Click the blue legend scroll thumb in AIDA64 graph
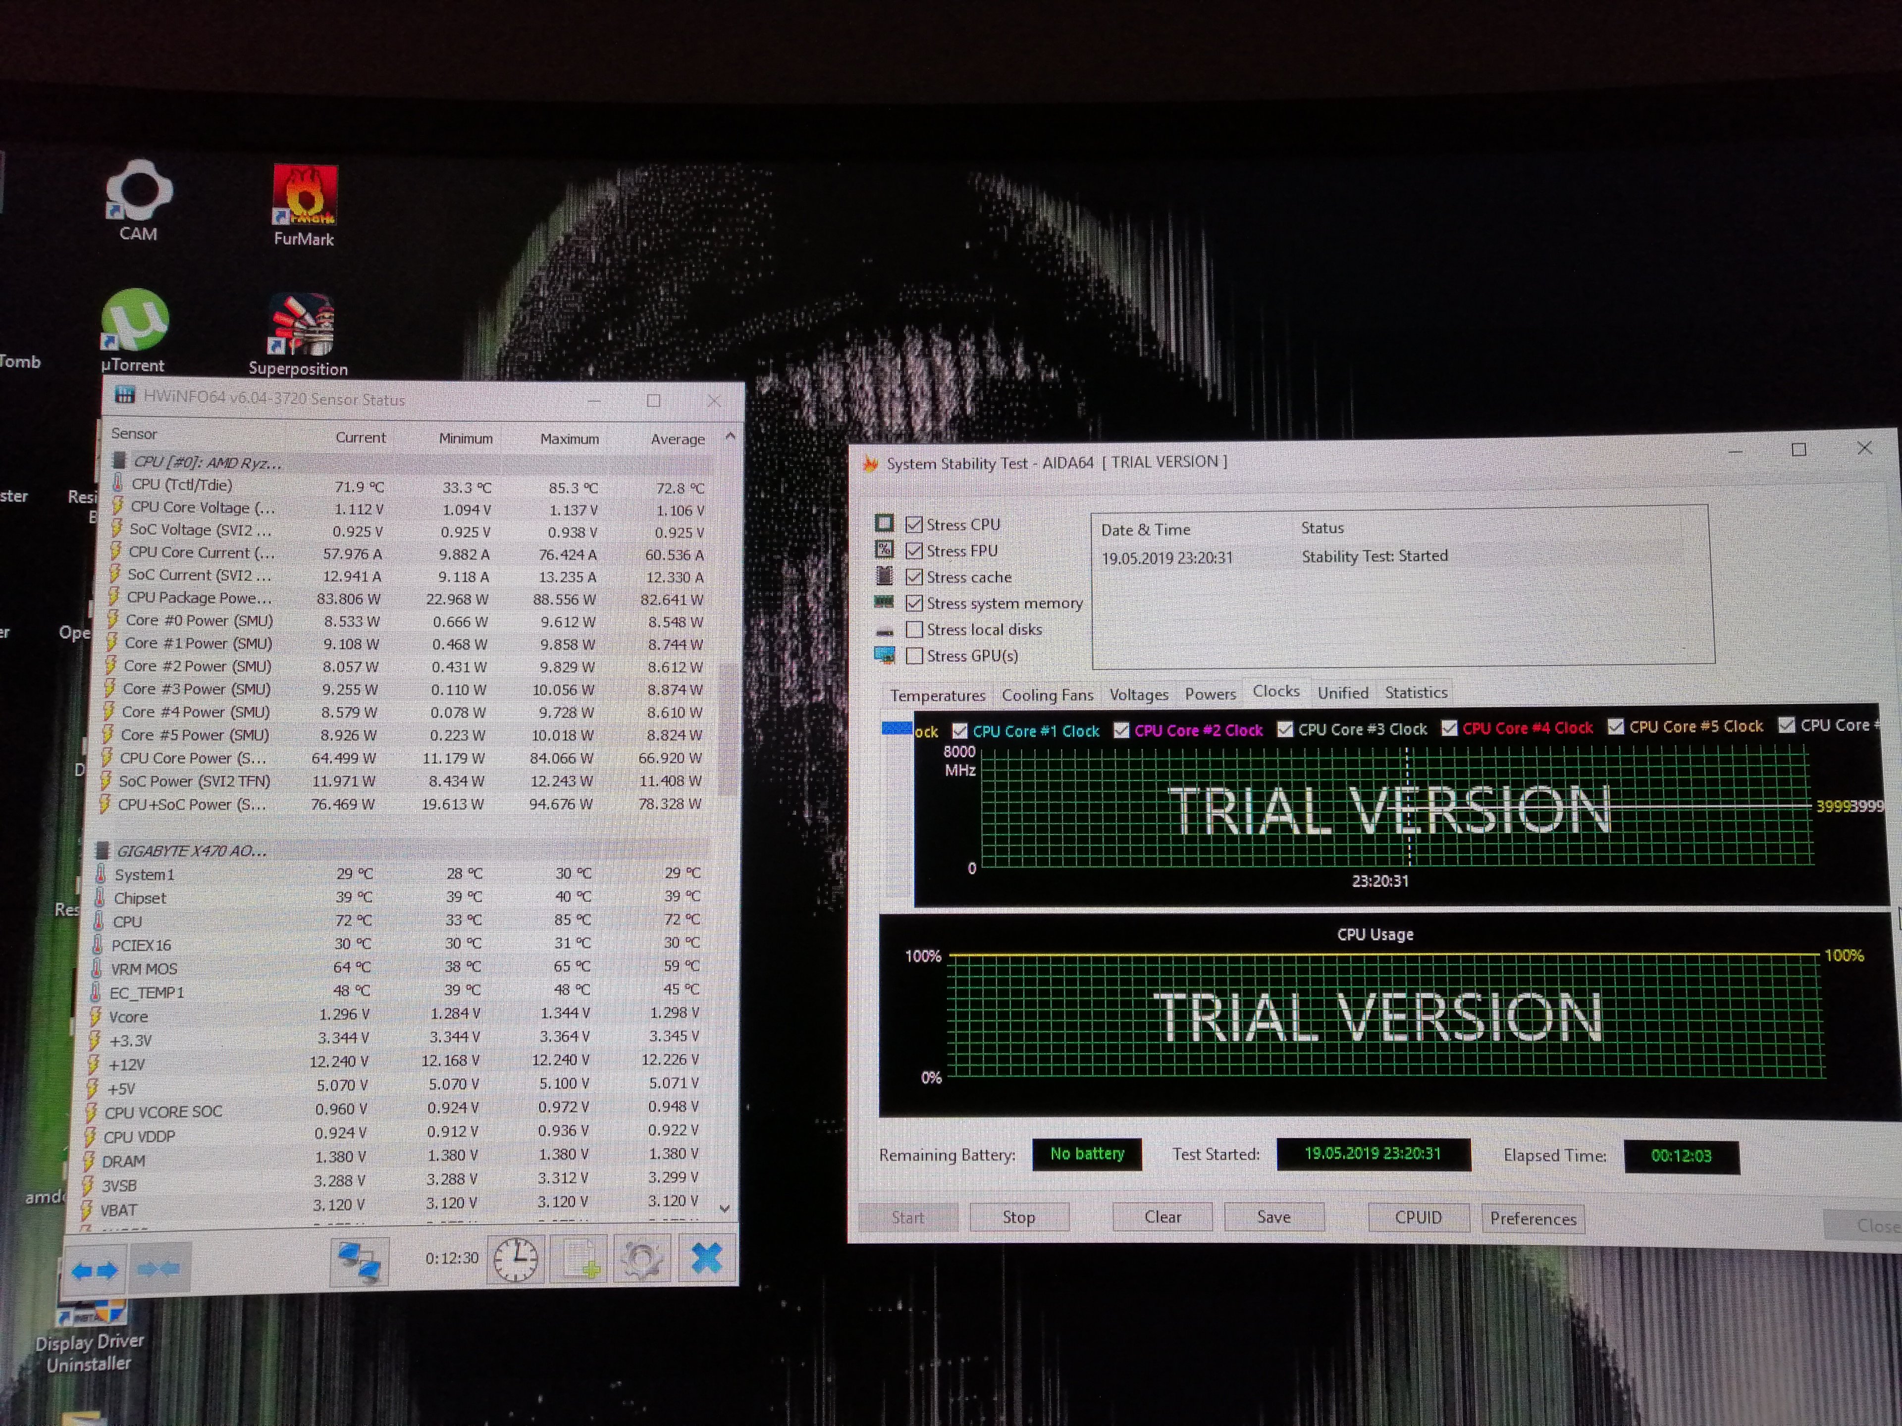This screenshot has height=1426, width=1902. tap(897, 729)
